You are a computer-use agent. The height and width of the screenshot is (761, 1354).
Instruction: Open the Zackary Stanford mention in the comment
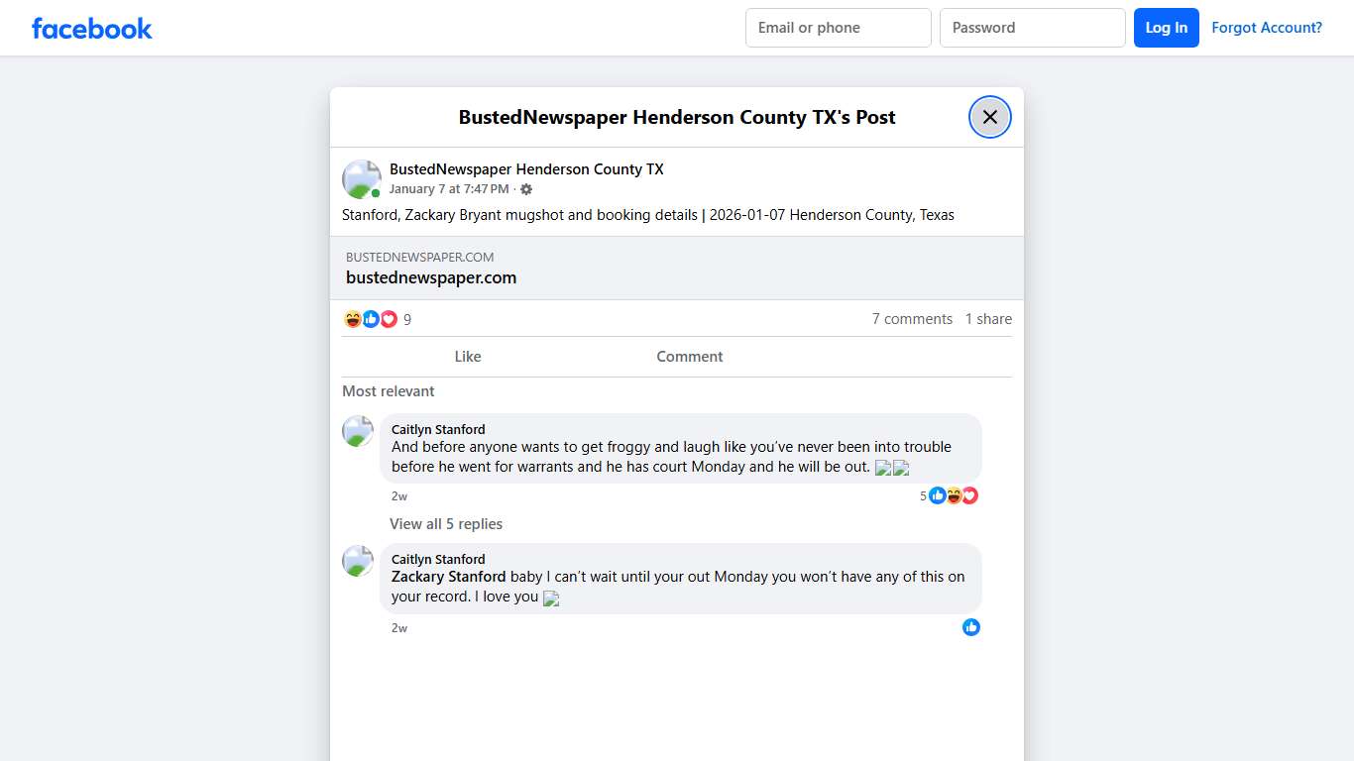447,576
